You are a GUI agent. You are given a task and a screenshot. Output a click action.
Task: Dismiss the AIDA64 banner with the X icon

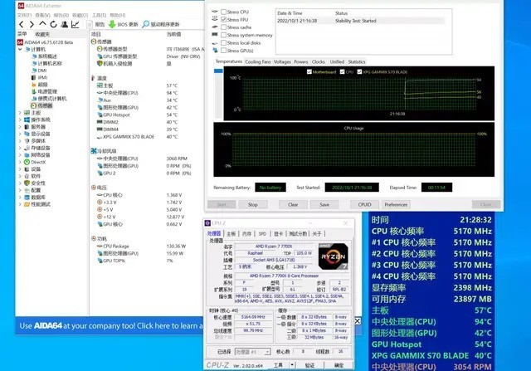coord(358,321)
